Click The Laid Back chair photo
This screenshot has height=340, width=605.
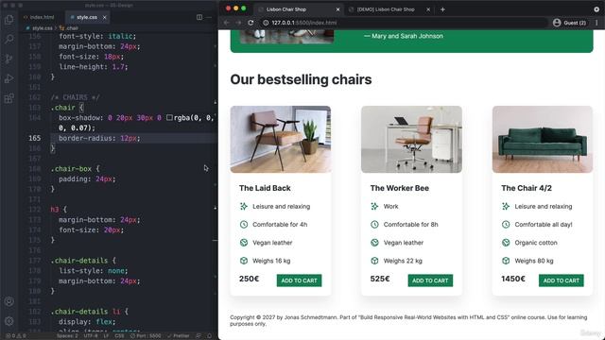coord(281,139)
